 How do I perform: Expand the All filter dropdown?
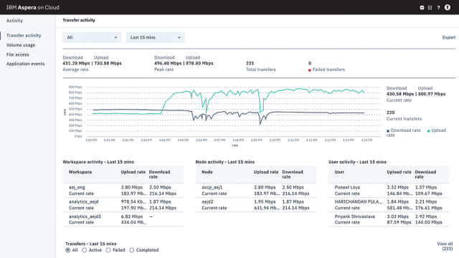tap(92, 37)
